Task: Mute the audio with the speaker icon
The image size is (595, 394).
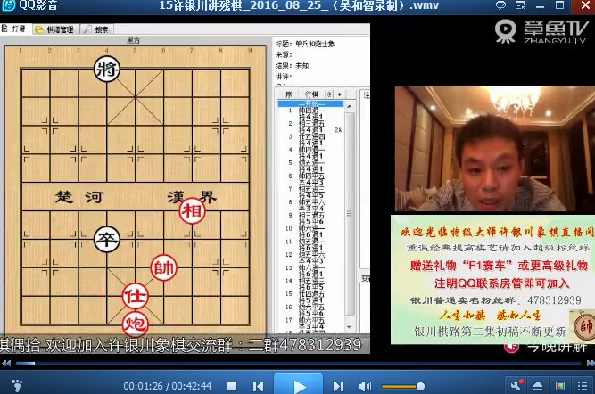Action: [365, 386]
